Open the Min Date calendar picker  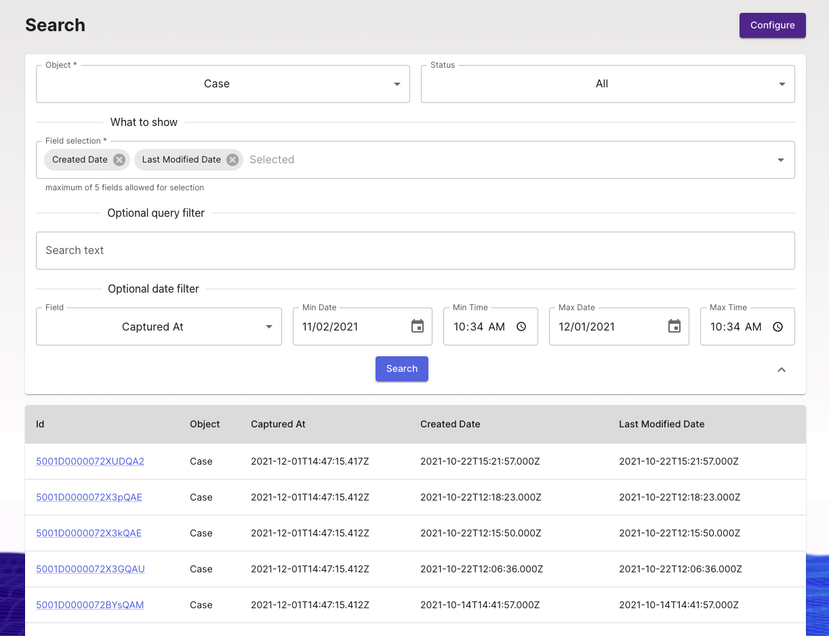tap(418, 326)
